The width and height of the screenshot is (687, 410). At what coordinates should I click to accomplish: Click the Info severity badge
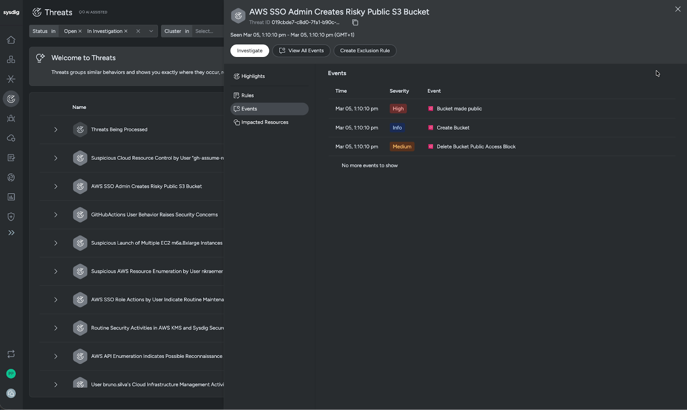pos(397,128)
